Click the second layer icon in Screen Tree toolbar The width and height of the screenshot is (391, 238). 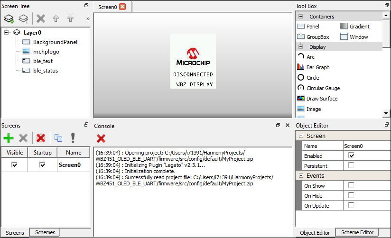tap(23, 18)
